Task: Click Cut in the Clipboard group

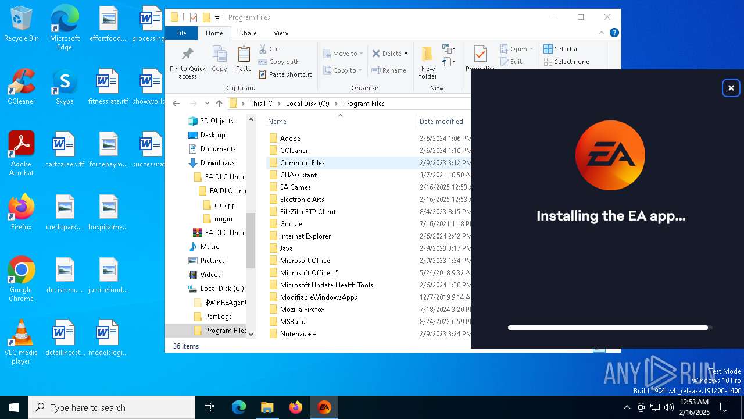Action: click(269, 49)
